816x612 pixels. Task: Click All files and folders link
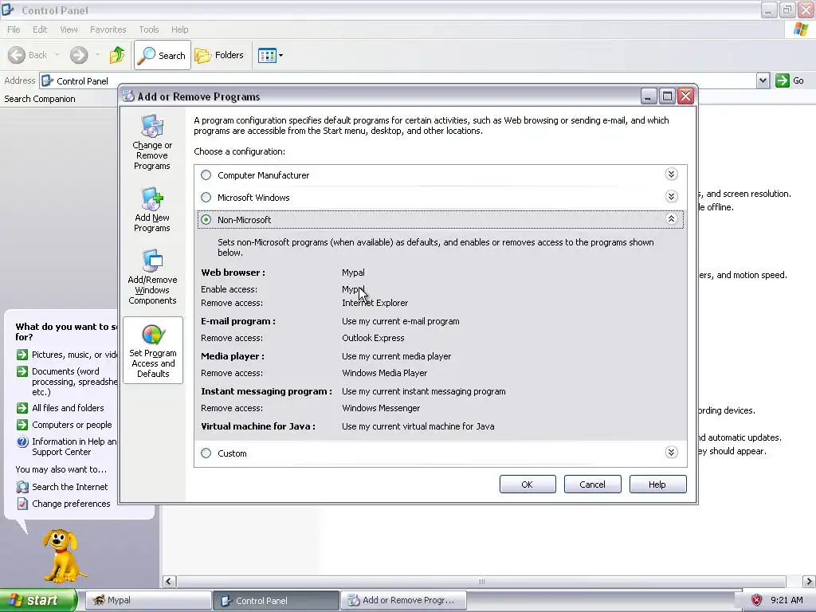(x=68, y=407)
